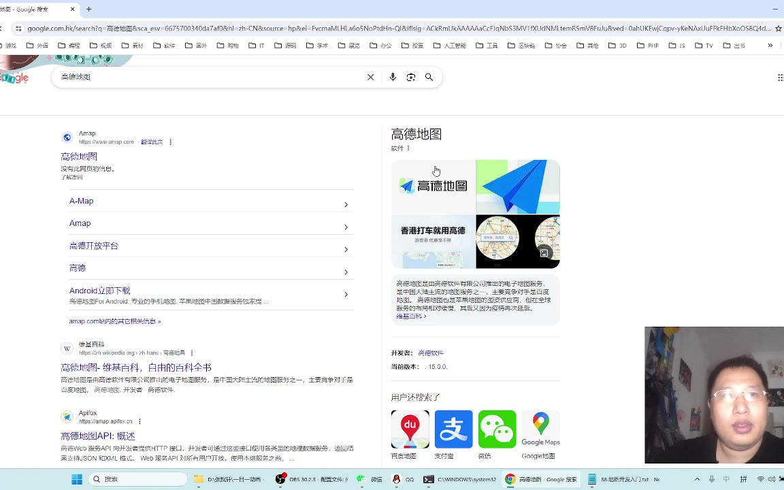
Task: Open the 视频 bookmark folder
Action: [101, 46]
